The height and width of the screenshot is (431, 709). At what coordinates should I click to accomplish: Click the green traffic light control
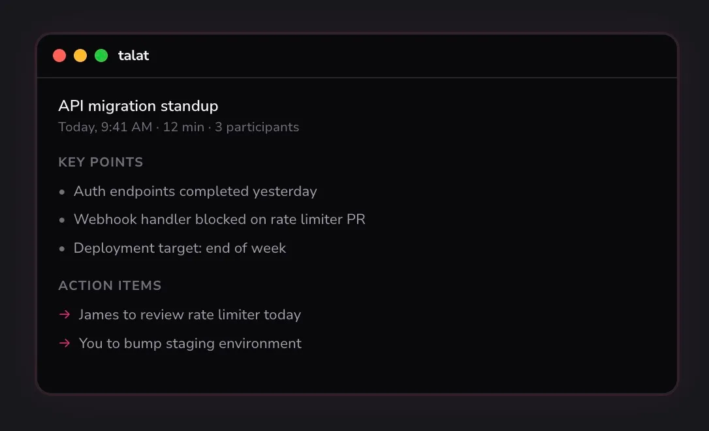pos(101,56)
